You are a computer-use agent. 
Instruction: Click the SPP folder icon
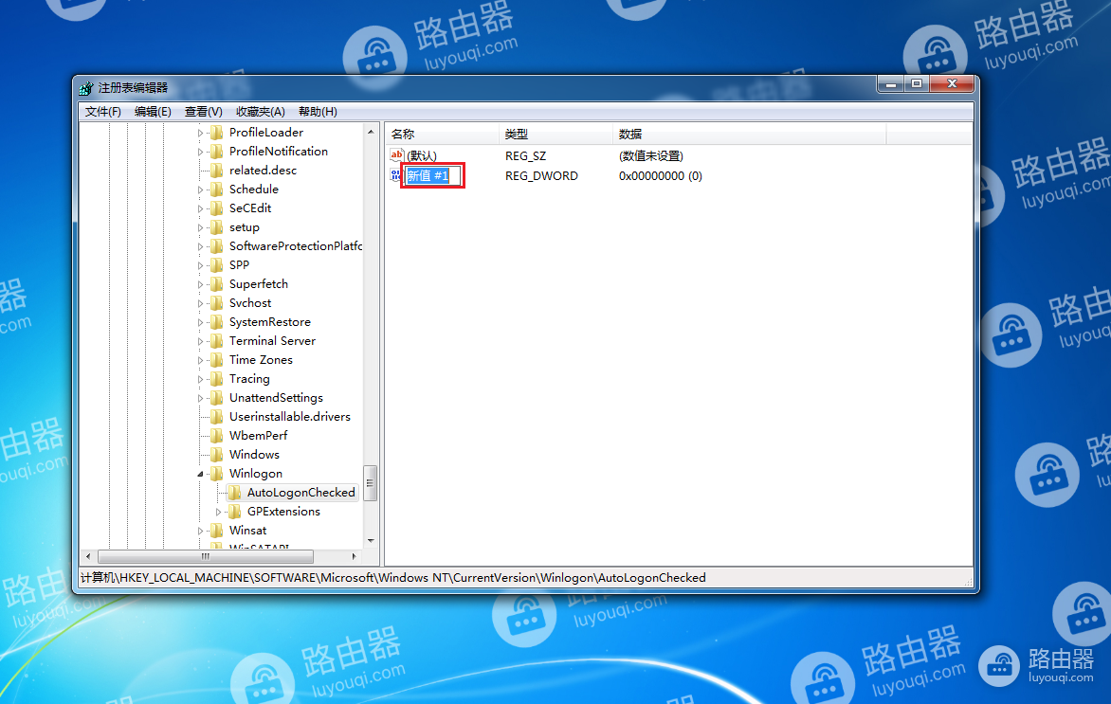click(217, 265)
